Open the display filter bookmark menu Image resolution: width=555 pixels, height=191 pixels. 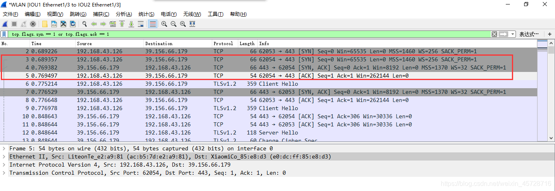click(4, 34)
